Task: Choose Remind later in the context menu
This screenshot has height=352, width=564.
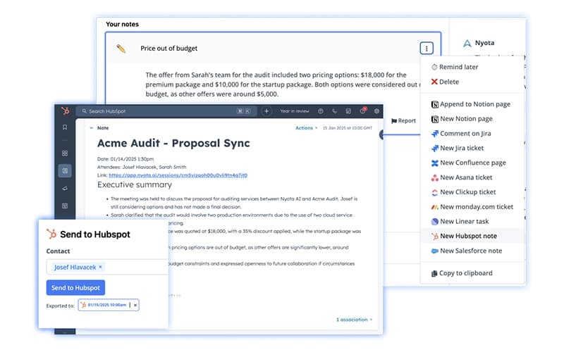Action: point(458,67)
